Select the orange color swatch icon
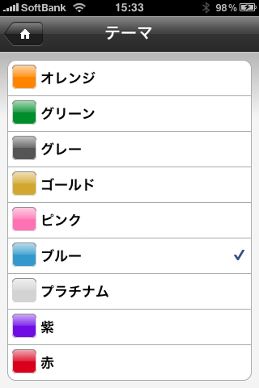This screenshot has width=259, height=388. [x=24, y=77]
